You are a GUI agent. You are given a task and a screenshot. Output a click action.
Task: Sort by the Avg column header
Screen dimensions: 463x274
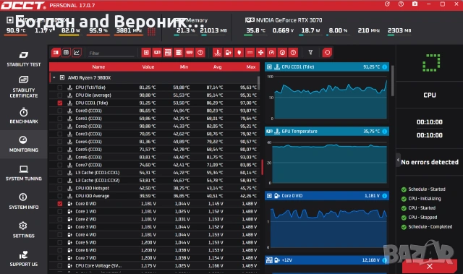point(217,67)
